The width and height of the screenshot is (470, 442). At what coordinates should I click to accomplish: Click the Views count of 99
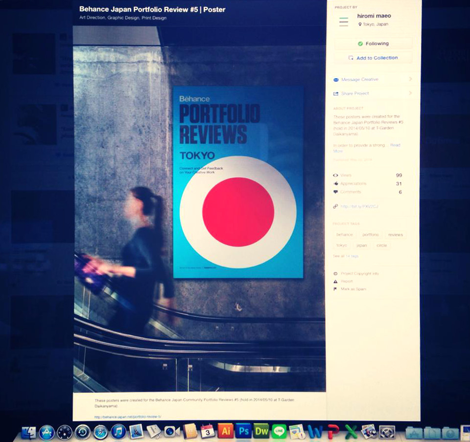399,175
